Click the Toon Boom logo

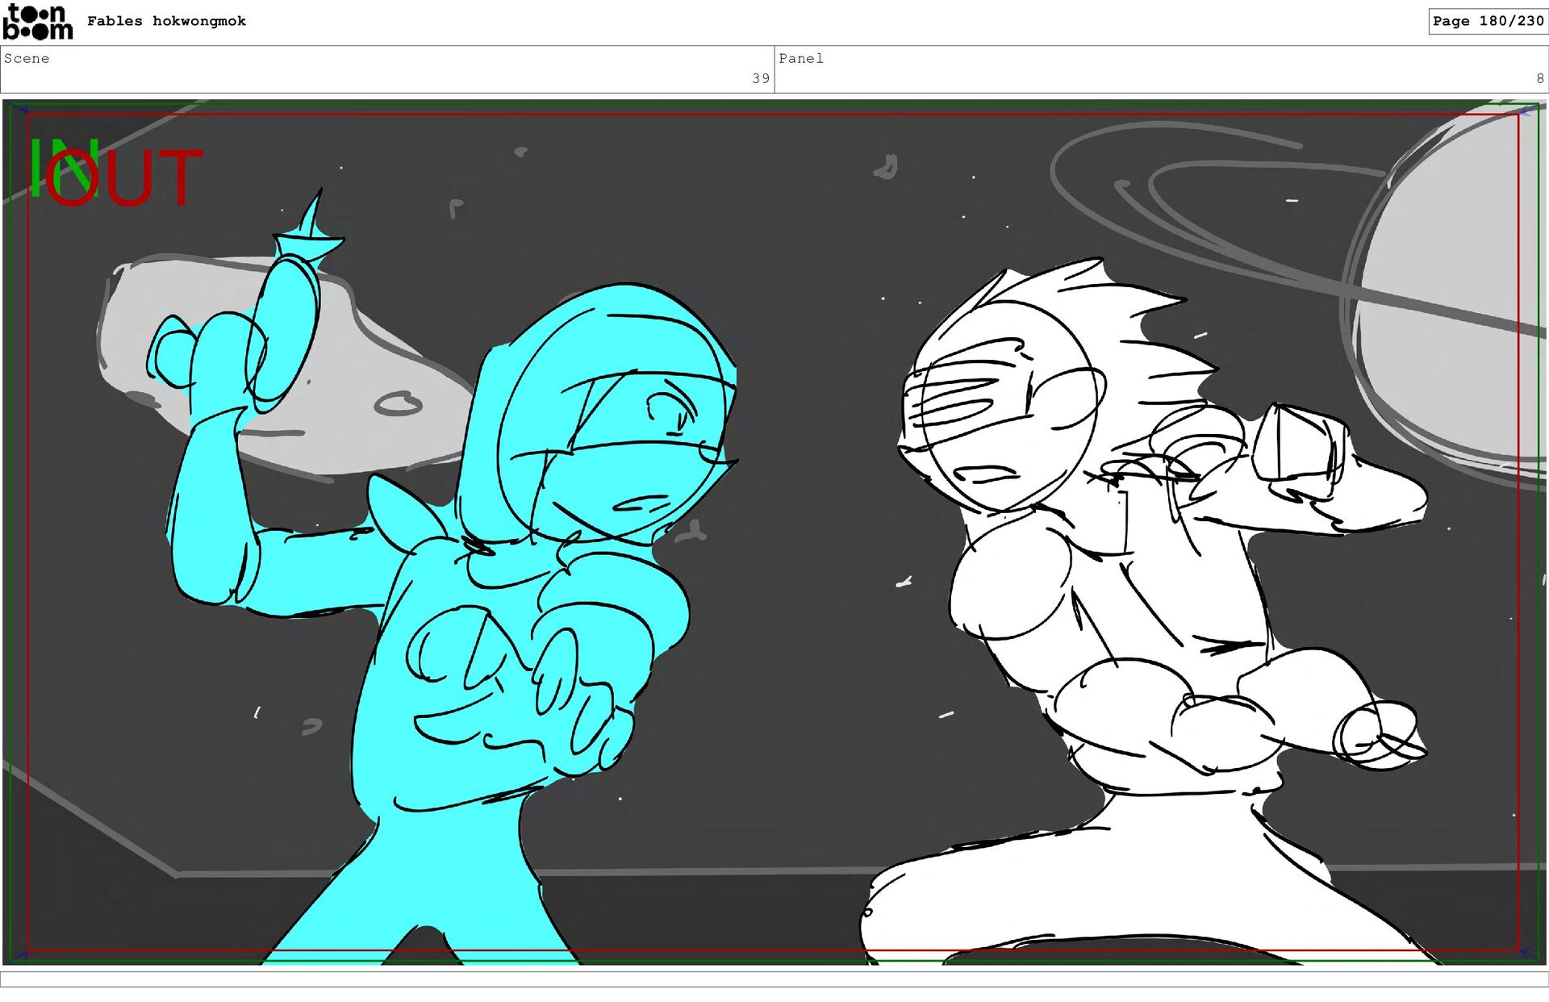pyautogui.click(x=37, y=22)
